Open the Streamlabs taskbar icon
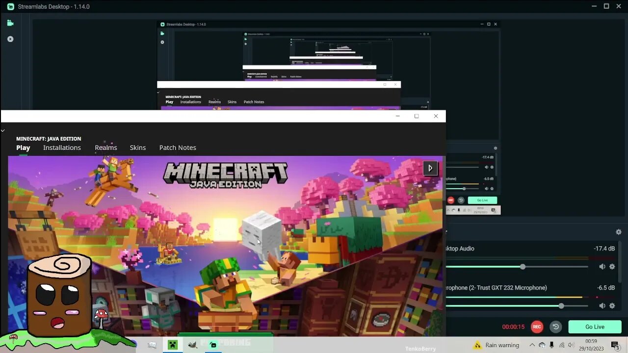Viewport: 628px width, 353px height. pyautogui.click(x=213, y=345)
